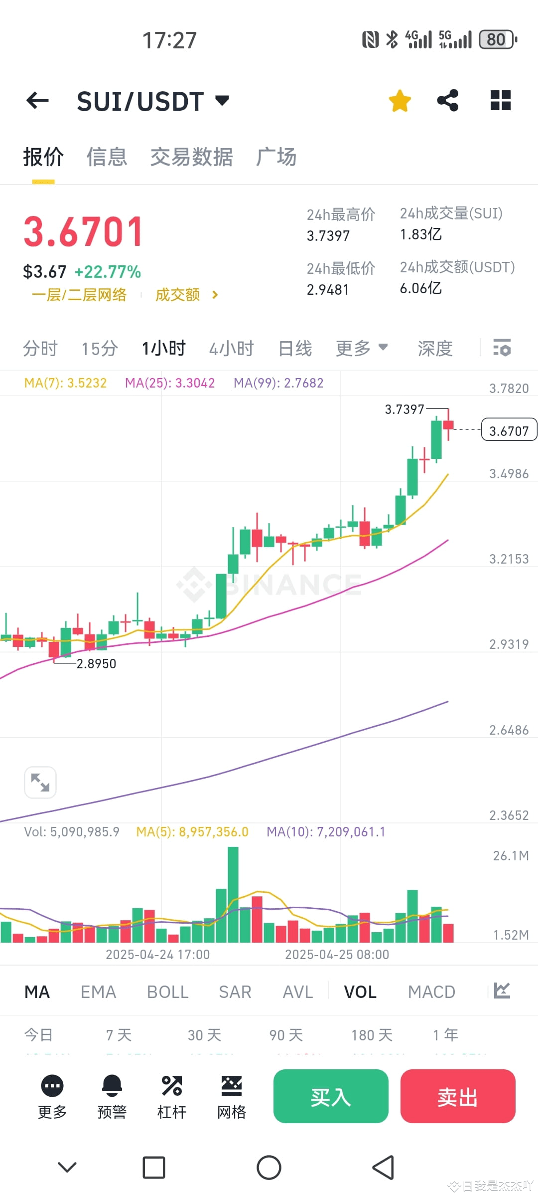This screenshot has width=538, height=1197.
Task: Open the grid layout icon top right
Action: 500,100
